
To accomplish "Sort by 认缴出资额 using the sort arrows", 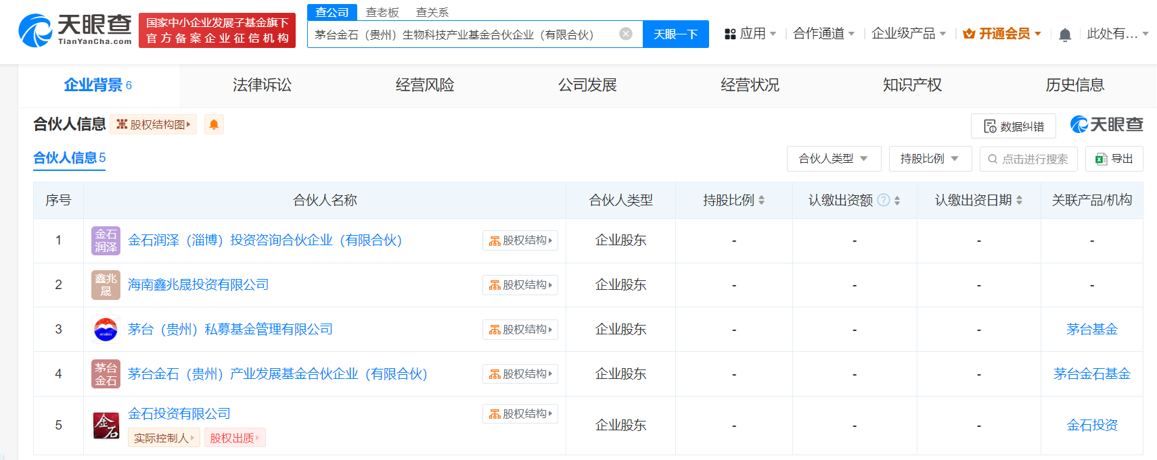I will (897, 201).
